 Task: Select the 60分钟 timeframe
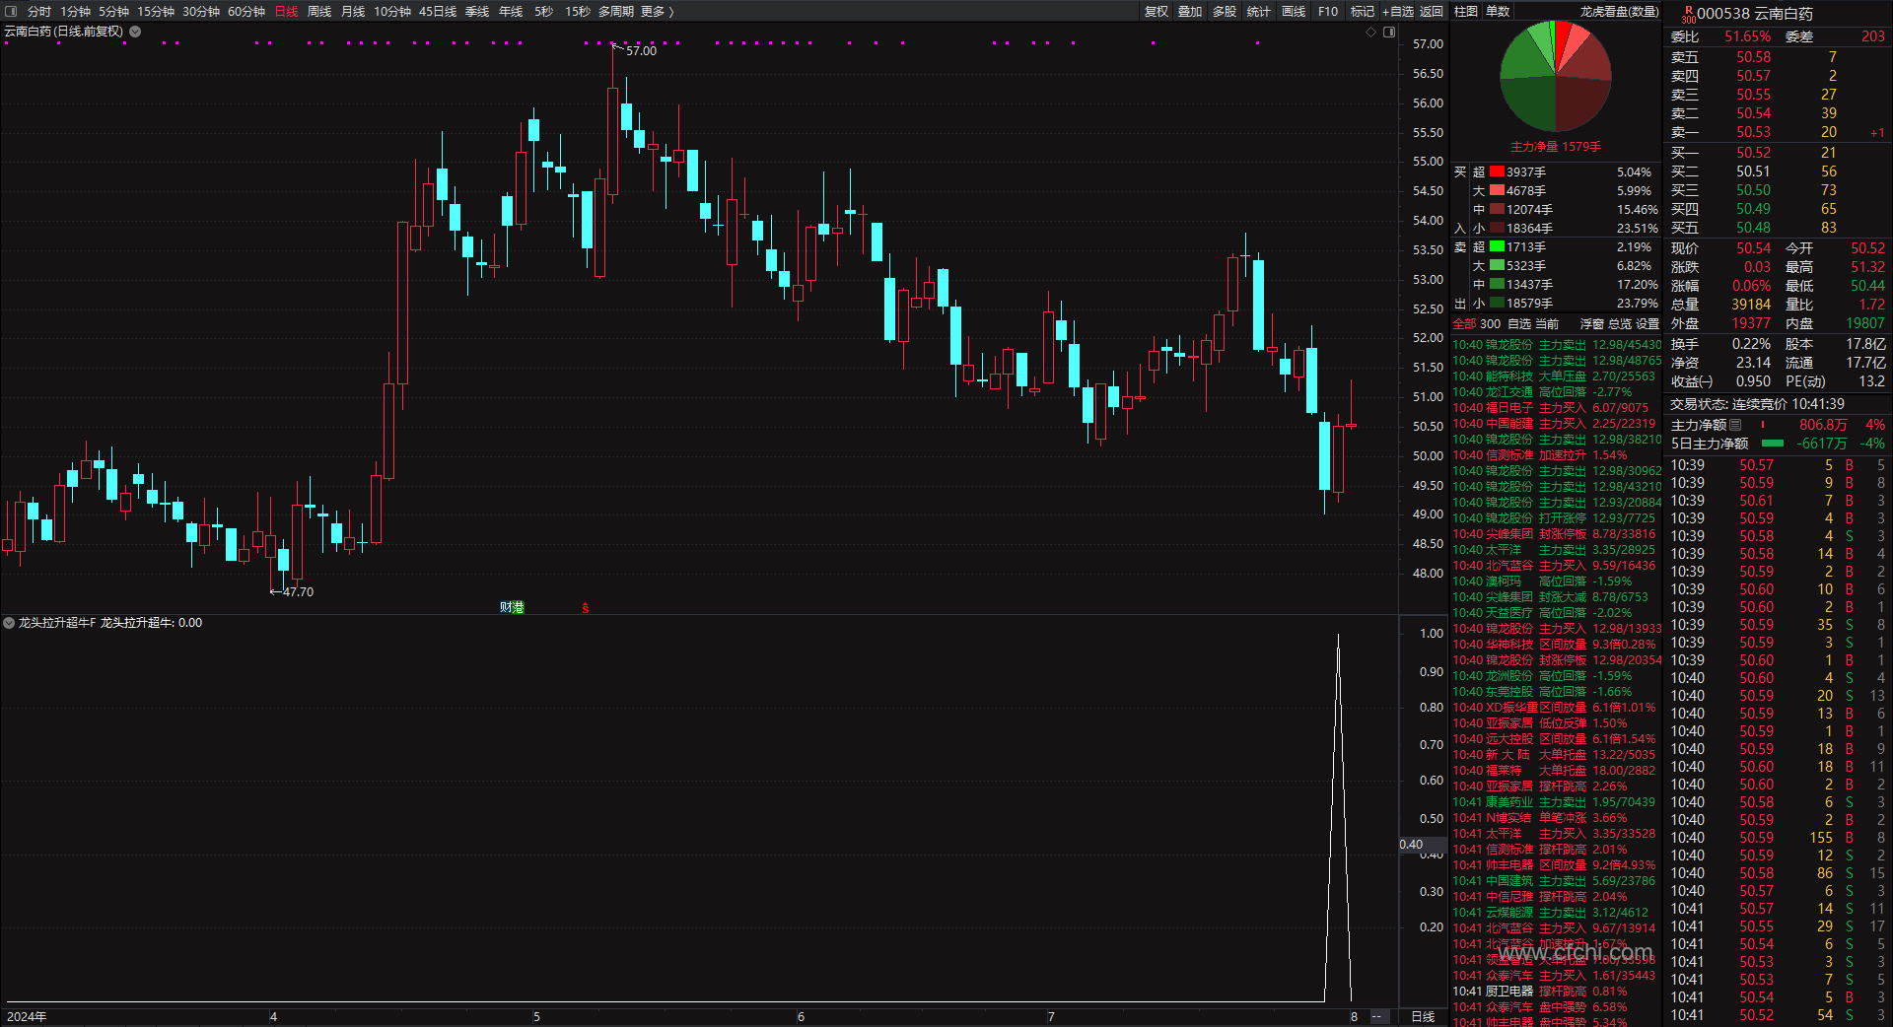click(246, 12)
